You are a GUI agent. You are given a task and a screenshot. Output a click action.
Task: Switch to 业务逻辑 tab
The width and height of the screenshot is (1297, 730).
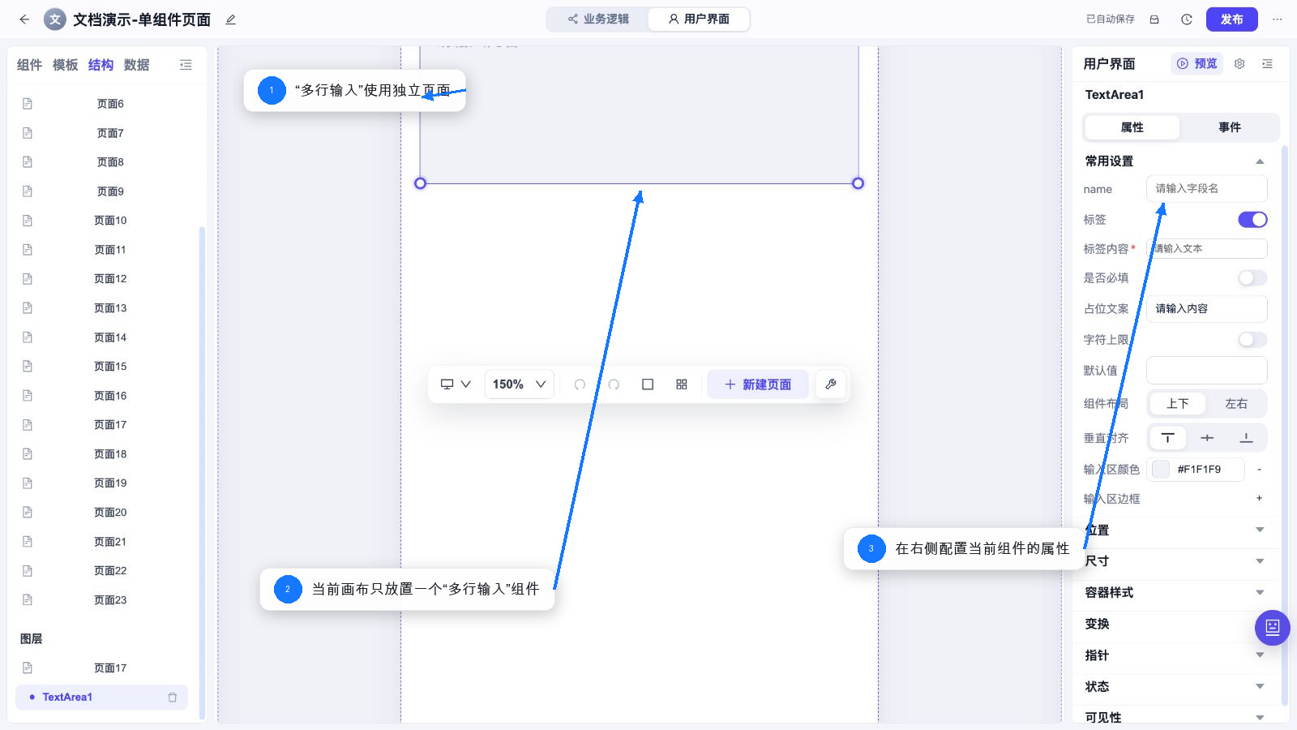(598, 19)
